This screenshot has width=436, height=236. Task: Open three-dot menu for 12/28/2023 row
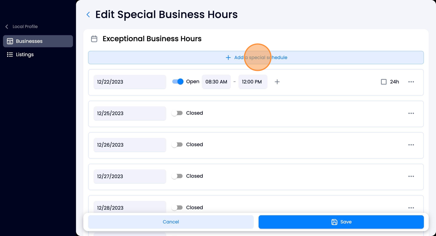tap(411, 208)
